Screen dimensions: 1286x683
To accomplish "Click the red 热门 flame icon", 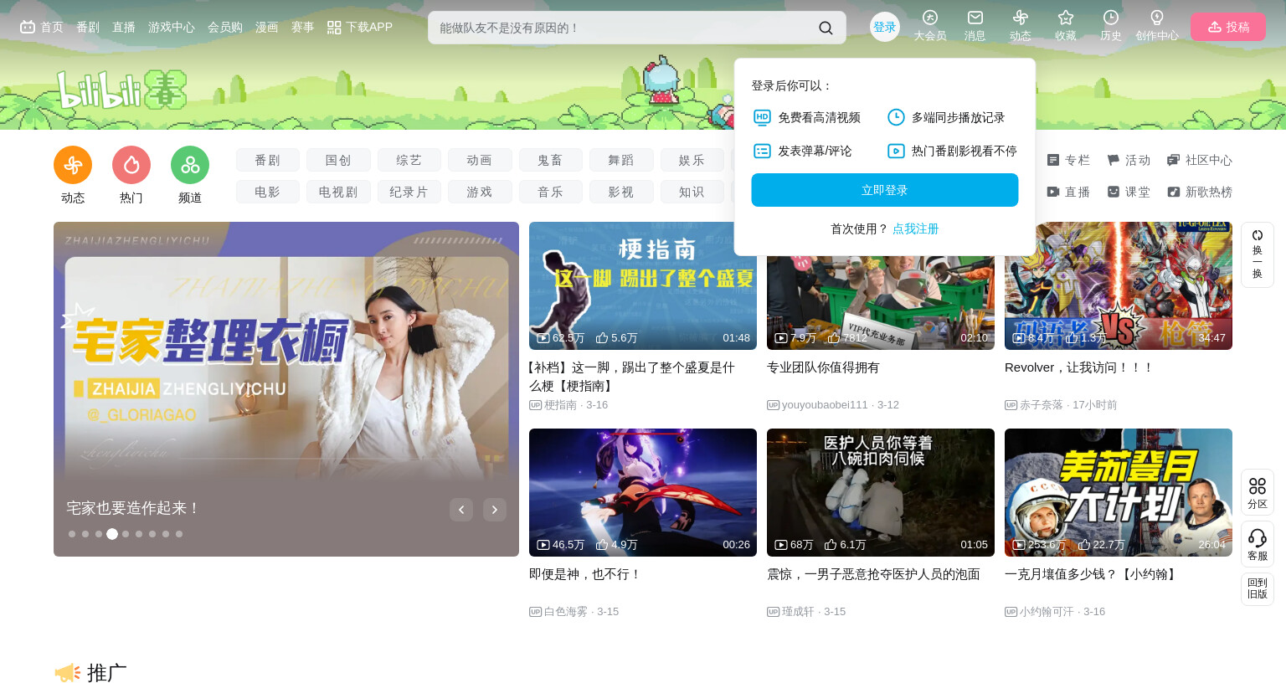I will click(x=131, y=165).
